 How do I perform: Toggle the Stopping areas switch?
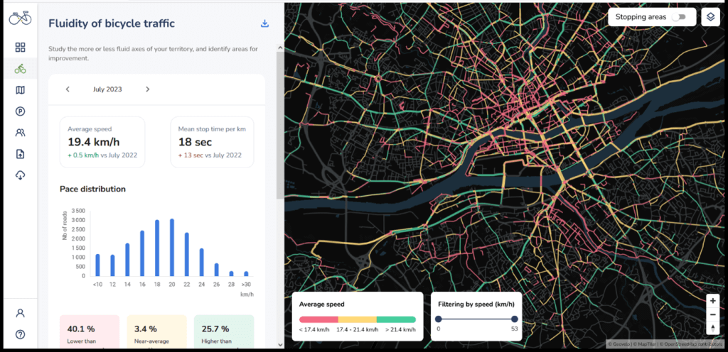(679, 17)
